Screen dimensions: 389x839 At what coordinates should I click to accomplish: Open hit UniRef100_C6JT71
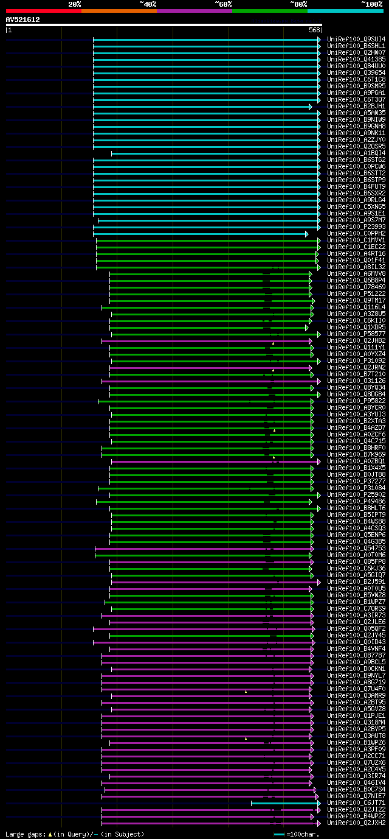click(x=356, y=802)
